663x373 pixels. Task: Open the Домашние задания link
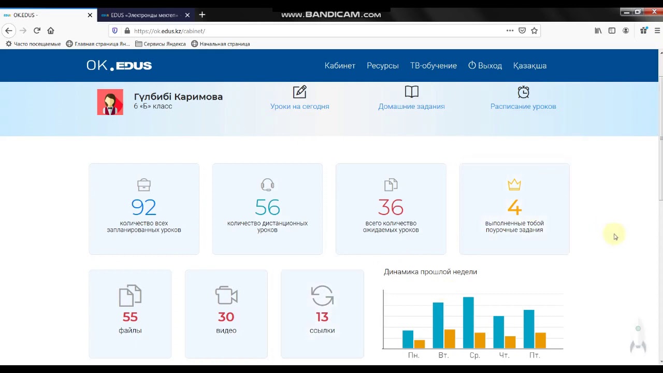pos(411,106)
